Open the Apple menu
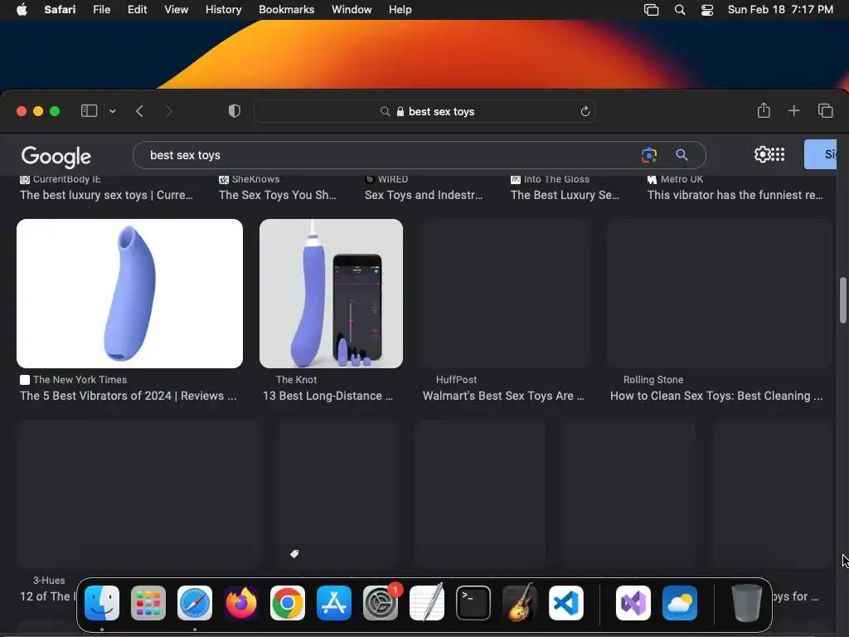 tap(22, 10)
